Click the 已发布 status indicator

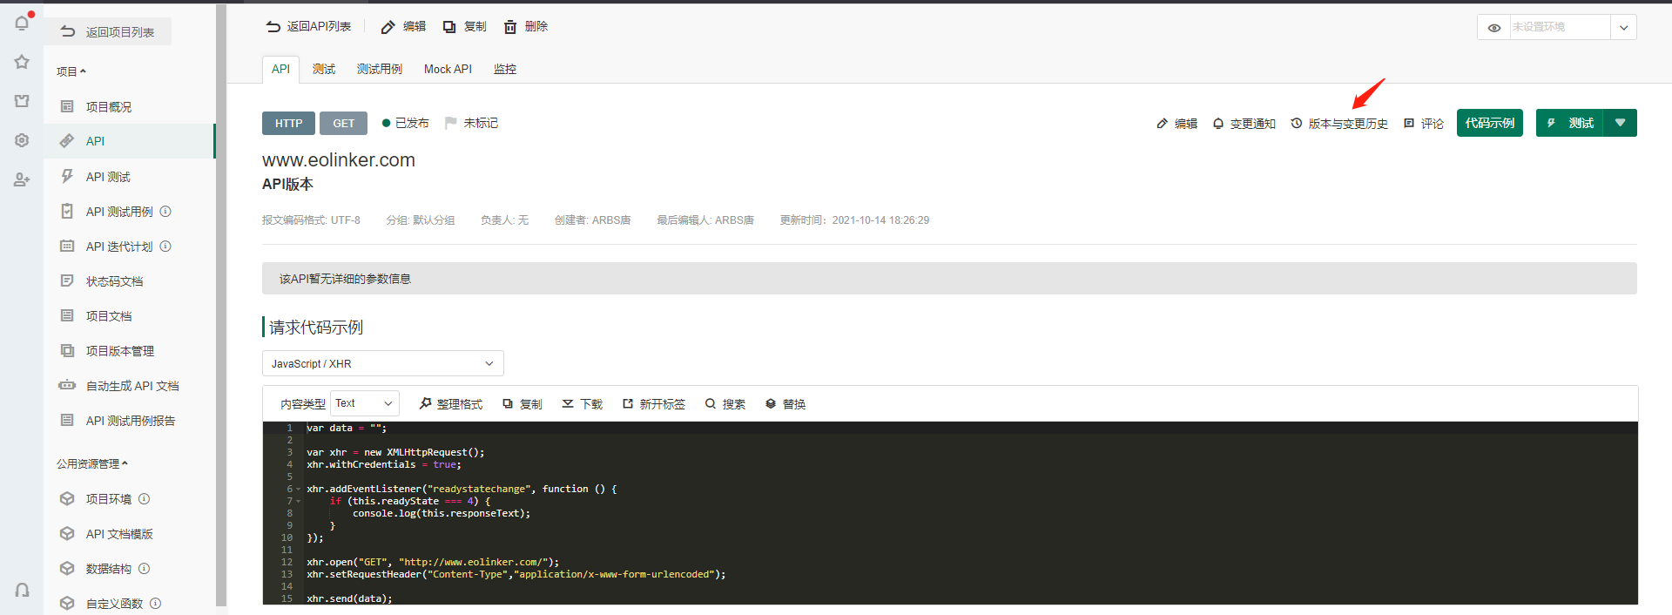point(406,123)
